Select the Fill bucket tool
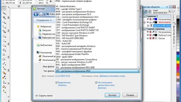This screenshot has height=102, width=181. click(x=4, y=87)
